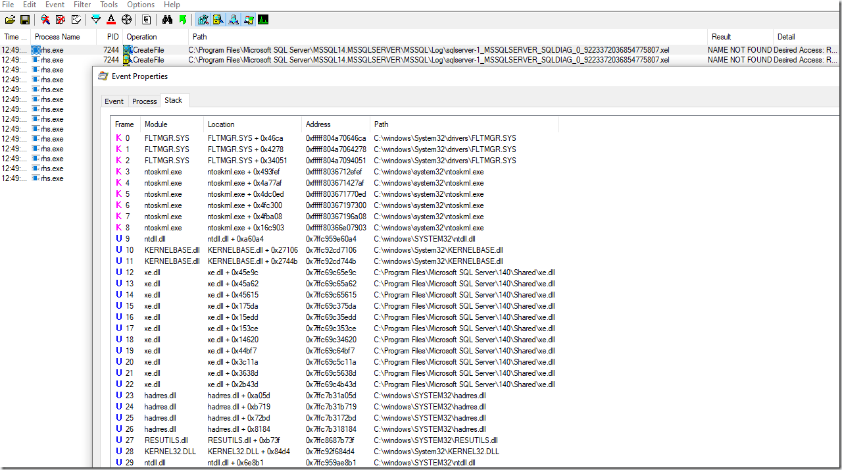Toggle Show Network Activity

233,20
